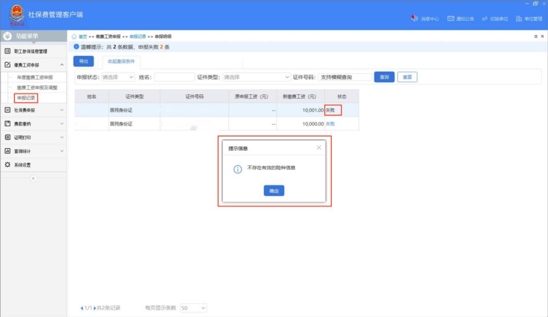Open the 每页显示条数 page size dropdown

pyautogui.click(x=193, y=308)
